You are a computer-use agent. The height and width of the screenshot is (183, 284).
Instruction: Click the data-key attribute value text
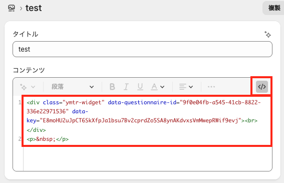141,120
